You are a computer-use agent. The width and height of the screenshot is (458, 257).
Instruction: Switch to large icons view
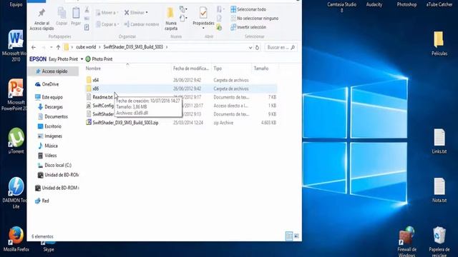(x=296, y=236)
